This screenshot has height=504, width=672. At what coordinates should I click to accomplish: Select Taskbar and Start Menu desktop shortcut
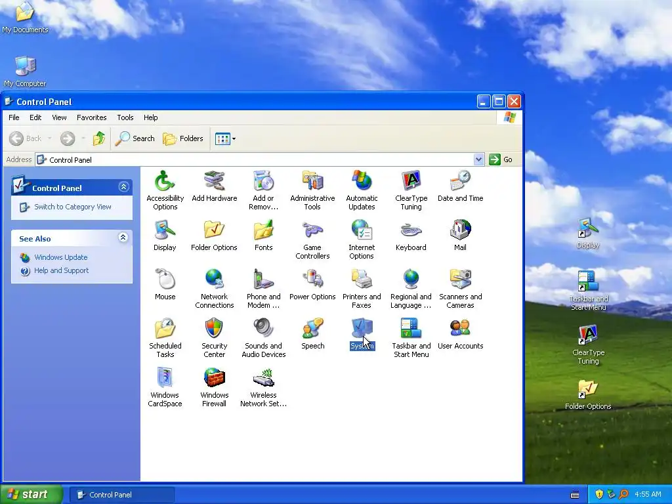click(x=588, y=291)
